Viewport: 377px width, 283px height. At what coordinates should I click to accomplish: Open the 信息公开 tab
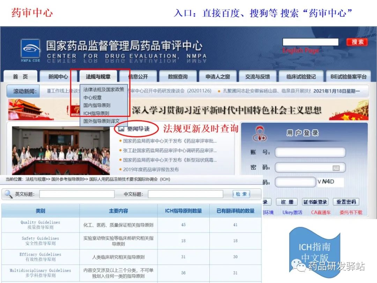138,77
